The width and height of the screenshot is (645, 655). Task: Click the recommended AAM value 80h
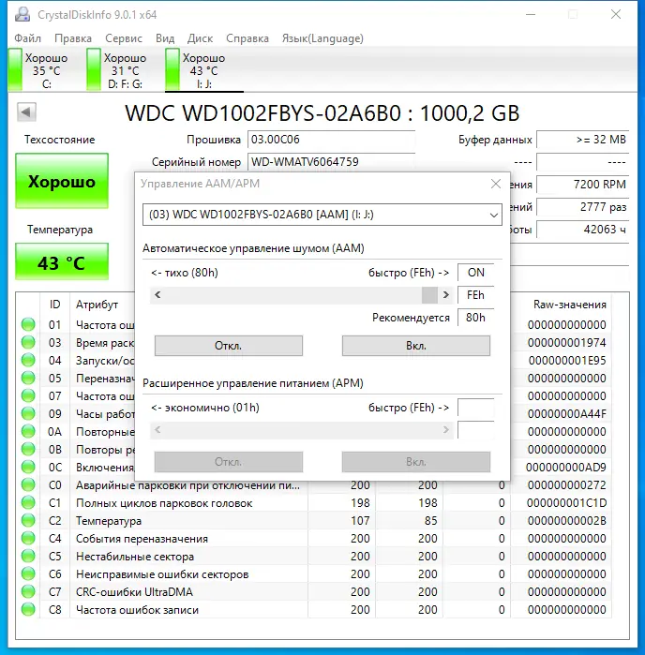pos(475,318)
